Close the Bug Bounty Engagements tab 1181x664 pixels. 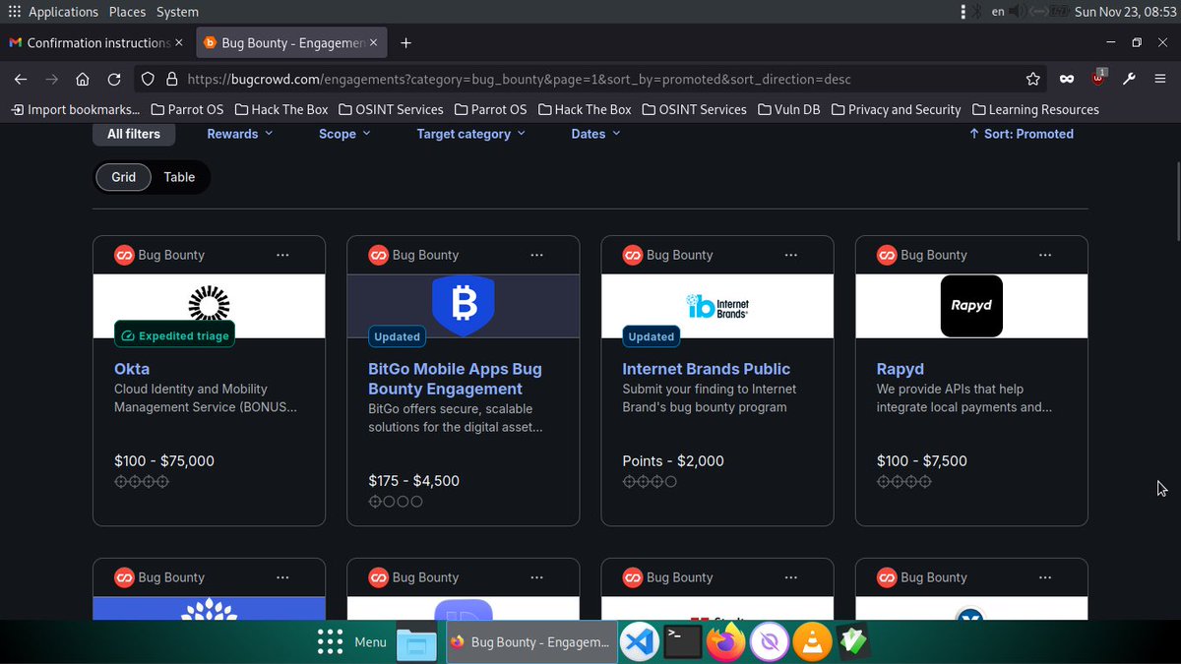tap(375, 42)
